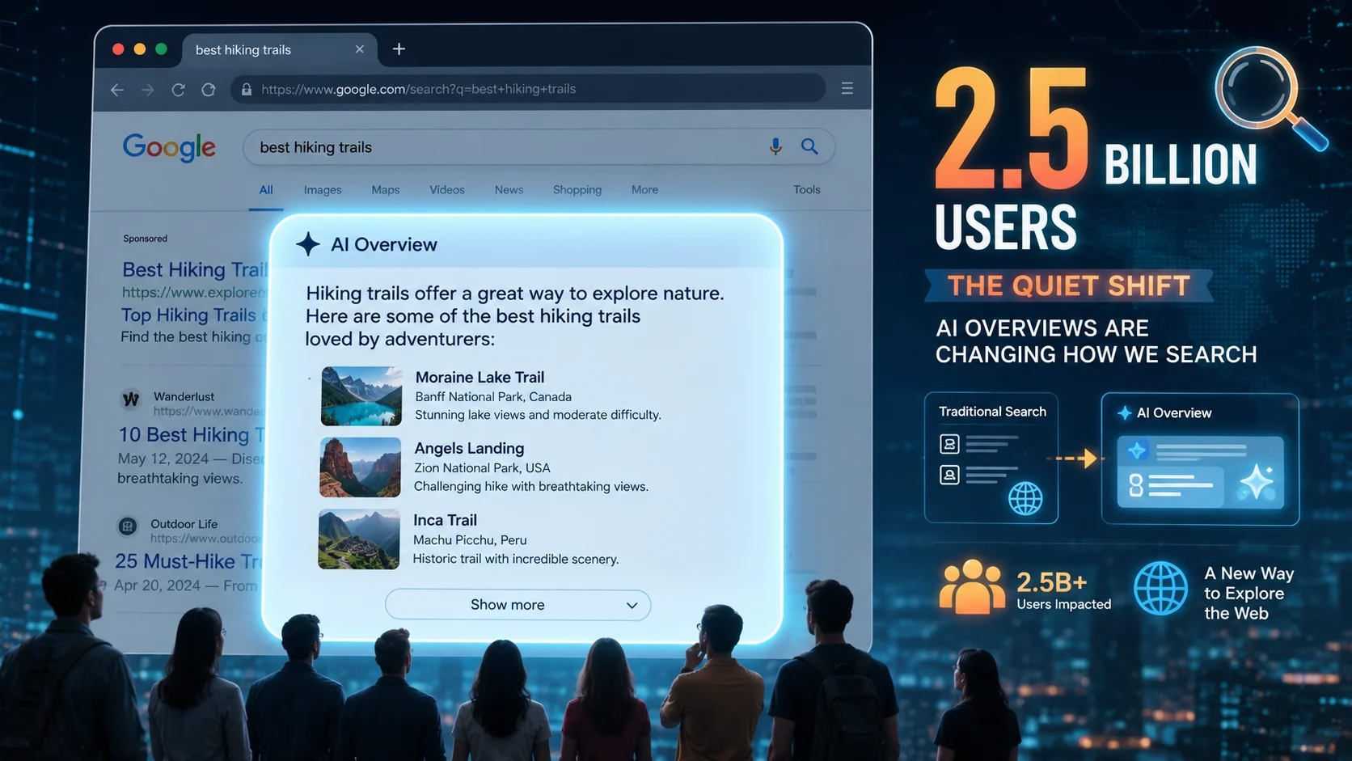Open the More search options menu
The width and height of the screenshot is (1352, 761).
point(644,190)
